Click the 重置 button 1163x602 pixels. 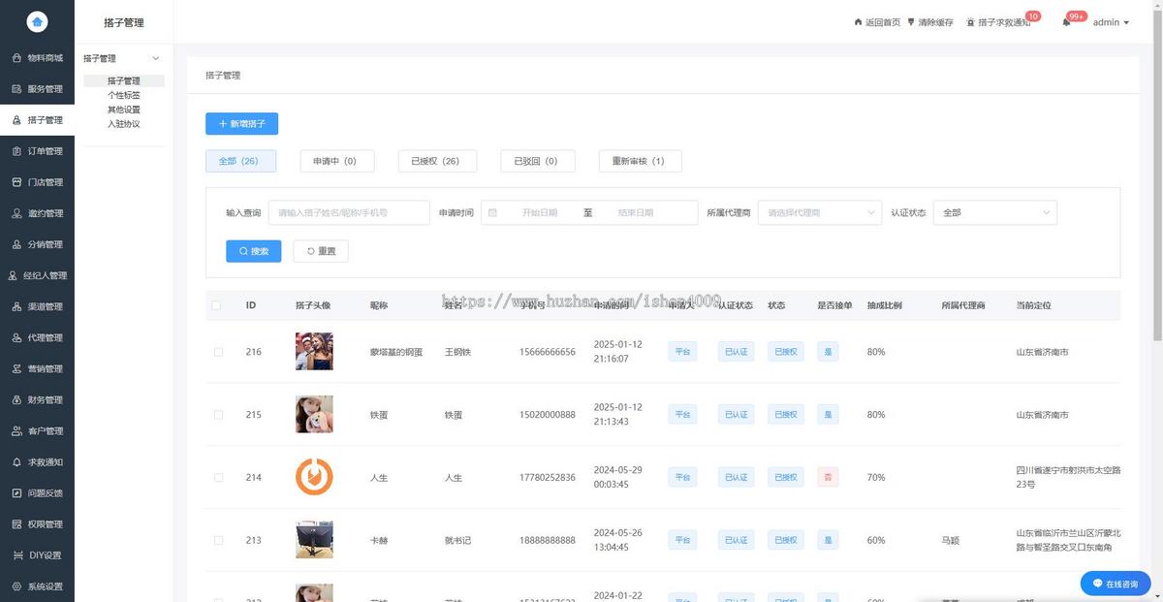point(321,251)
